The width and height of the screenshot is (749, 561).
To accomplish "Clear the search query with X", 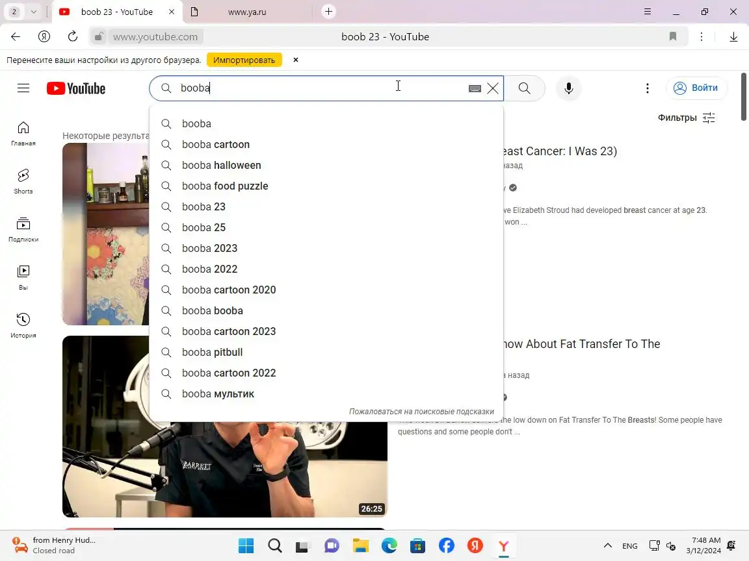I will click(492, 88).
